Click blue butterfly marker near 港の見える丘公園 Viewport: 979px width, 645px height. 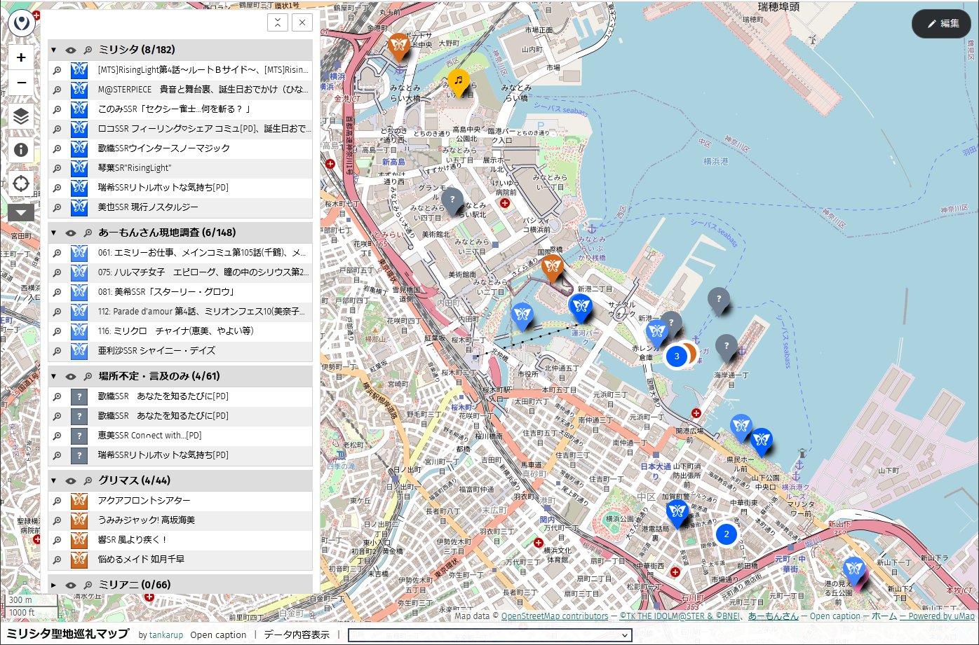point(853,569)
